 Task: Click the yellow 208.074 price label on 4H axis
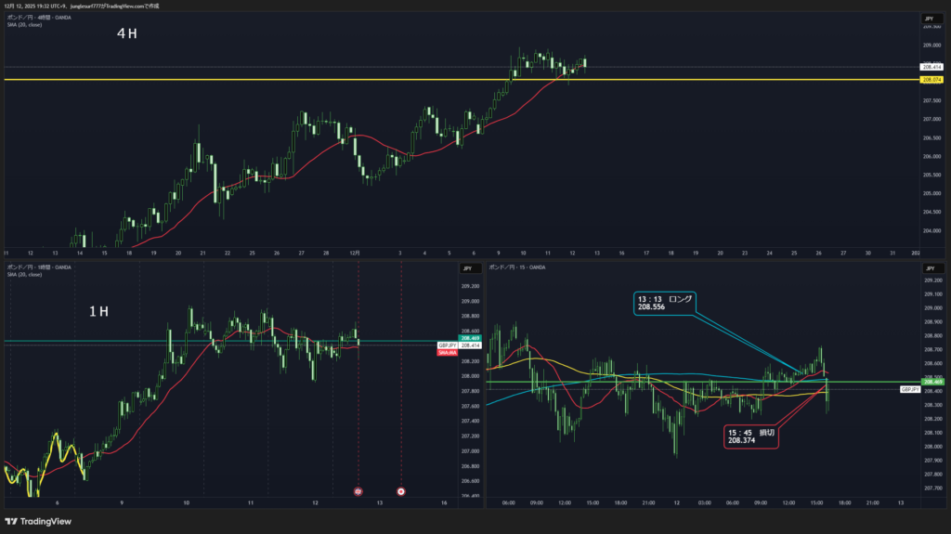pos(931,79)
